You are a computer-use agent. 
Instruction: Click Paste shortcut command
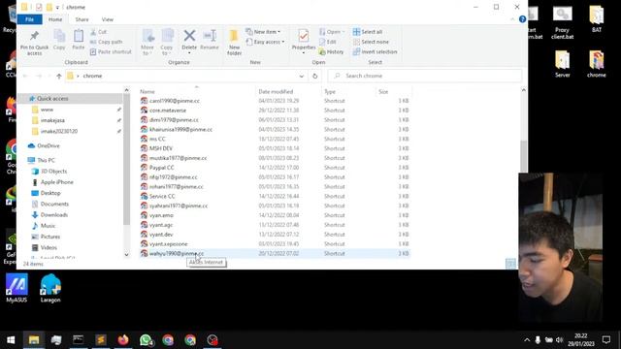(111, 51)
